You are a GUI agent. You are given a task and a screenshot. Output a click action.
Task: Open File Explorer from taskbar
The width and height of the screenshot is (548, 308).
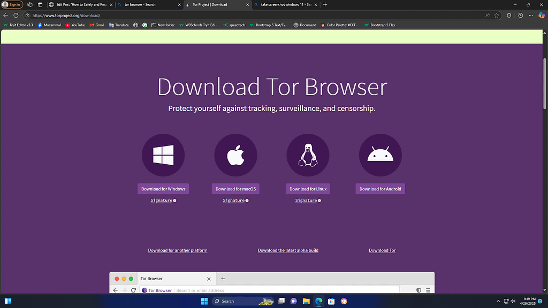click(306, 301)
